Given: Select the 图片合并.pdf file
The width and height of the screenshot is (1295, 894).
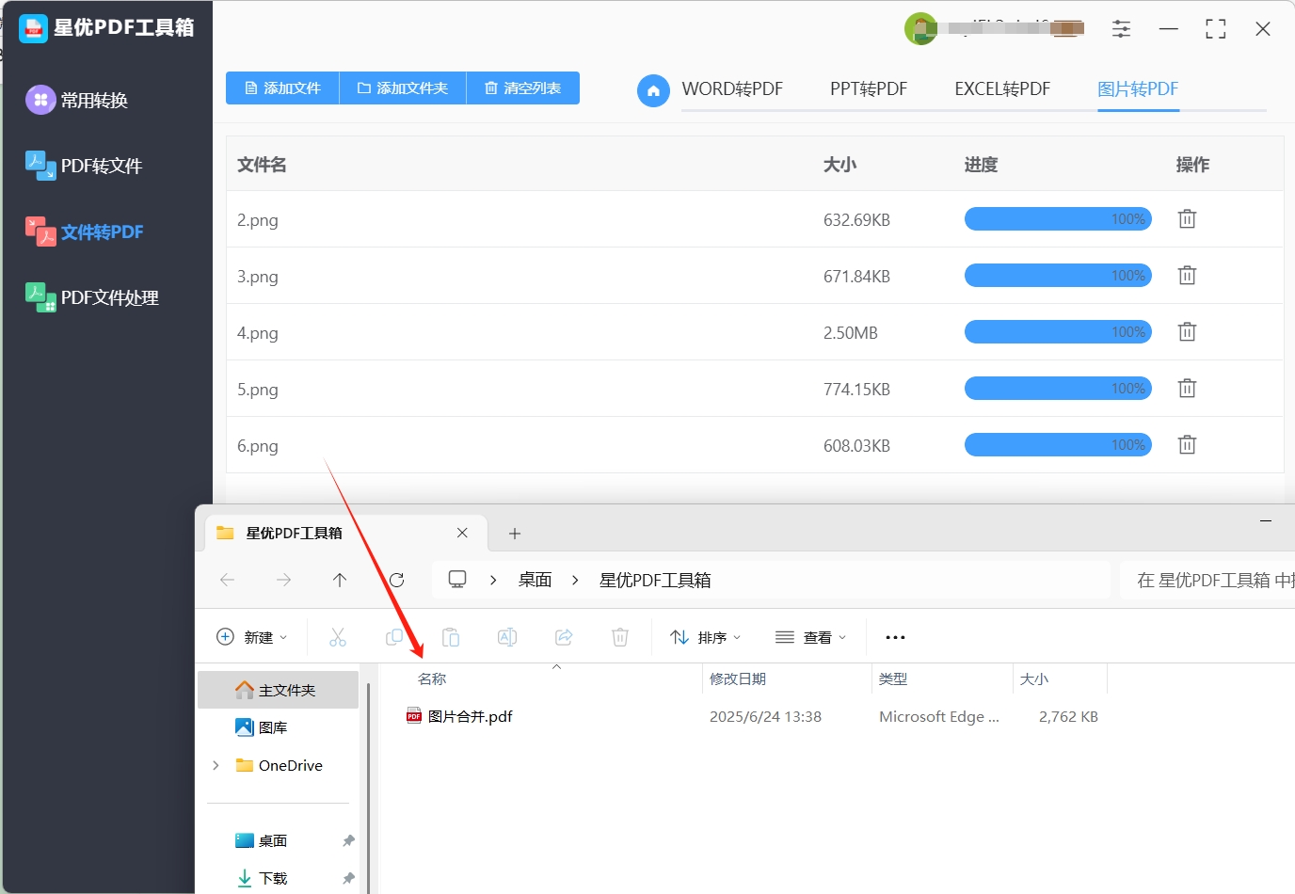Looking at the screenshot, I should pos(459,716).
